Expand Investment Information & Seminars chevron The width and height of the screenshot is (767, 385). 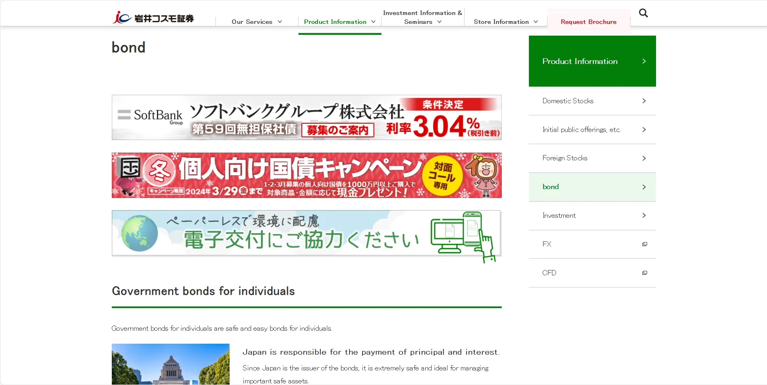coord(439,22)
